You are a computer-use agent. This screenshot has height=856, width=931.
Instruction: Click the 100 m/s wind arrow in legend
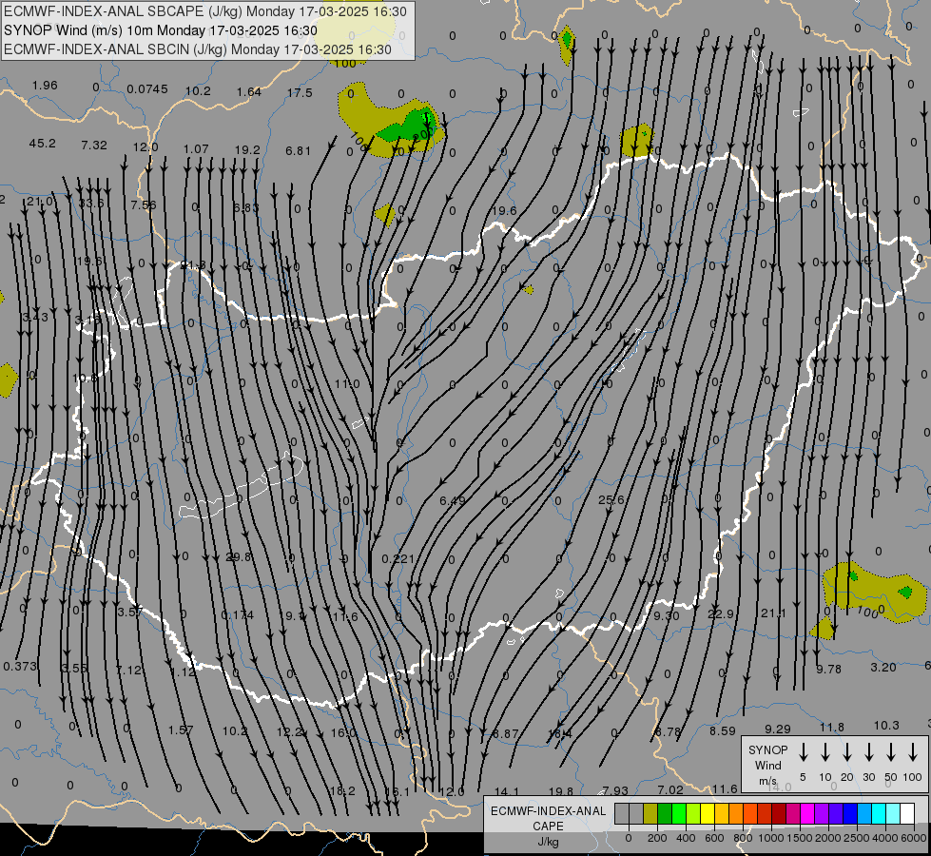(913, 752)
